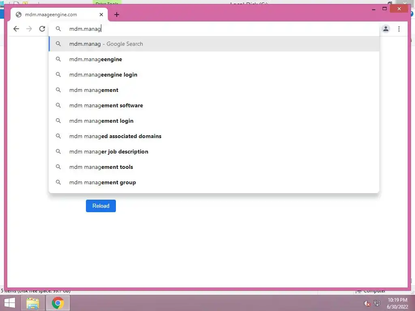
Task: Select the mdm.maageengine.com tab
Action: (x=59, y=15)
